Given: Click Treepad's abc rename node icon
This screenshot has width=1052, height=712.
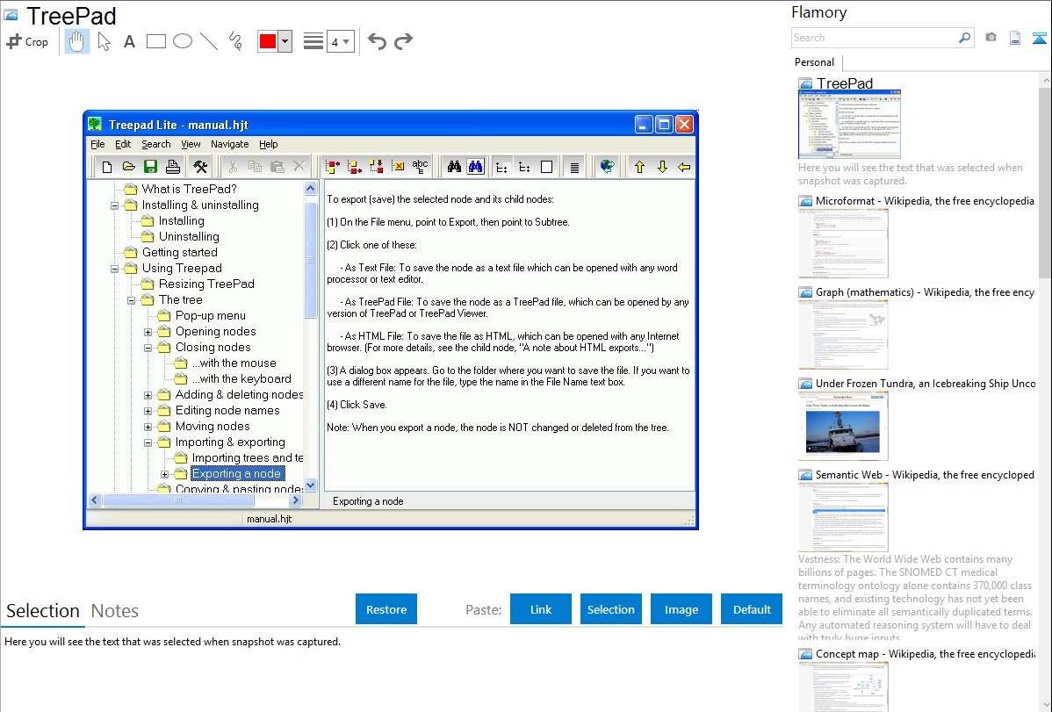Looking at the screenshot, I should coord(420,167).
